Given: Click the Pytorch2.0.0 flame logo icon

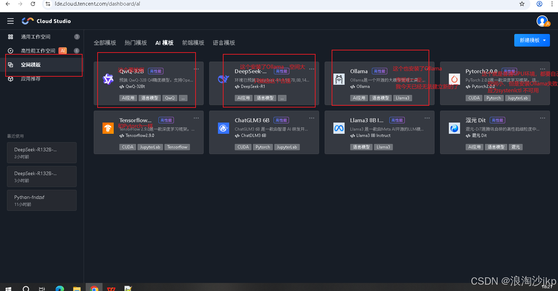Looking at the screenshot, I should pyautogui.click(x=454, y=79).
